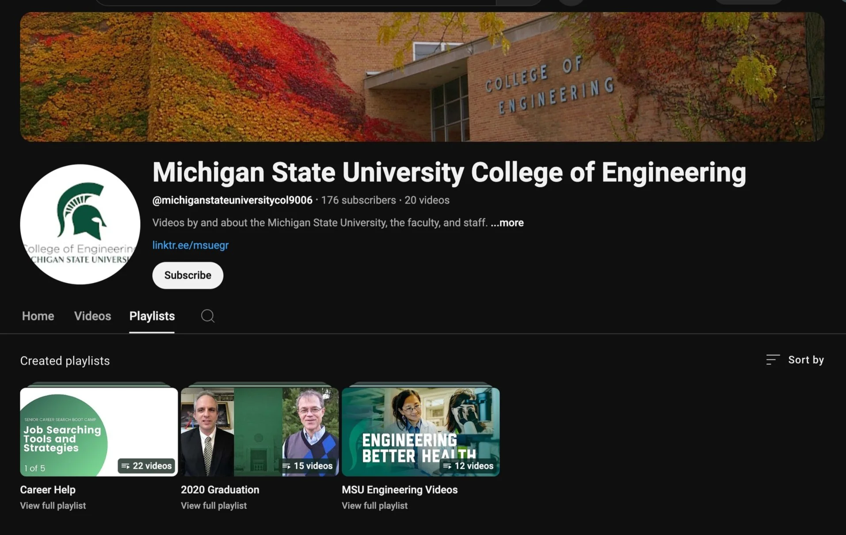This screenshot has width=846, height=535.
Task: View full playlist for 2020 Graduation
Action: point(214,505)
